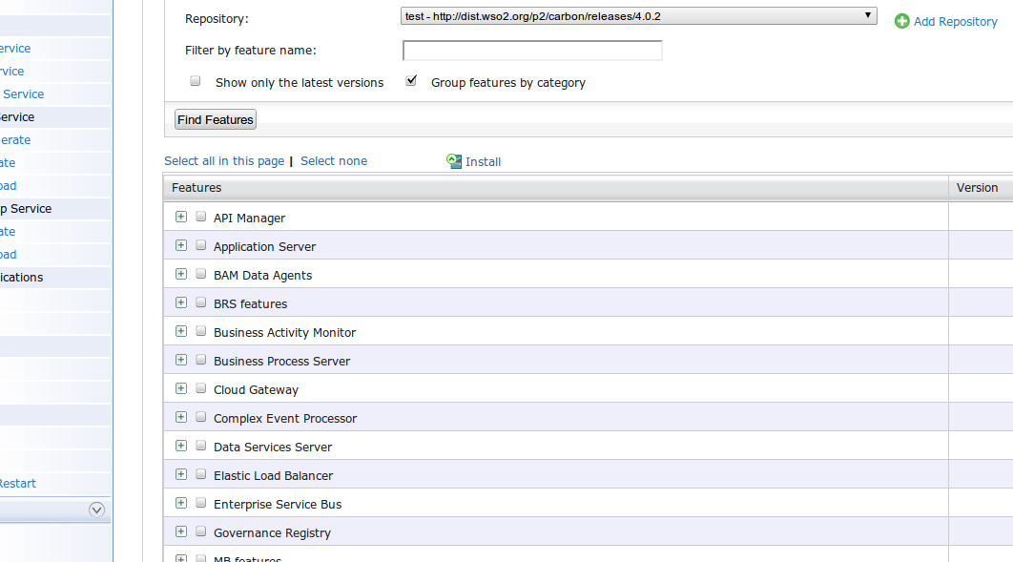Viewport: 1013px width, 562px height.
Task: Click the Install link text
Action: (x=483, y=161)
